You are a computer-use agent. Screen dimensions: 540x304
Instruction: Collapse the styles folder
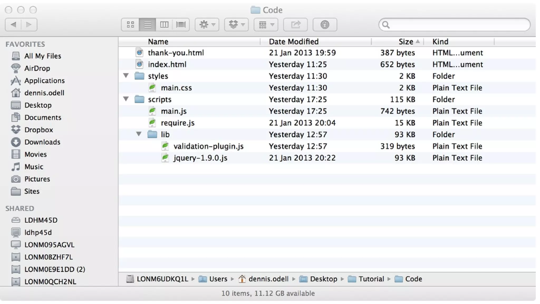click(x=126, y=76)
